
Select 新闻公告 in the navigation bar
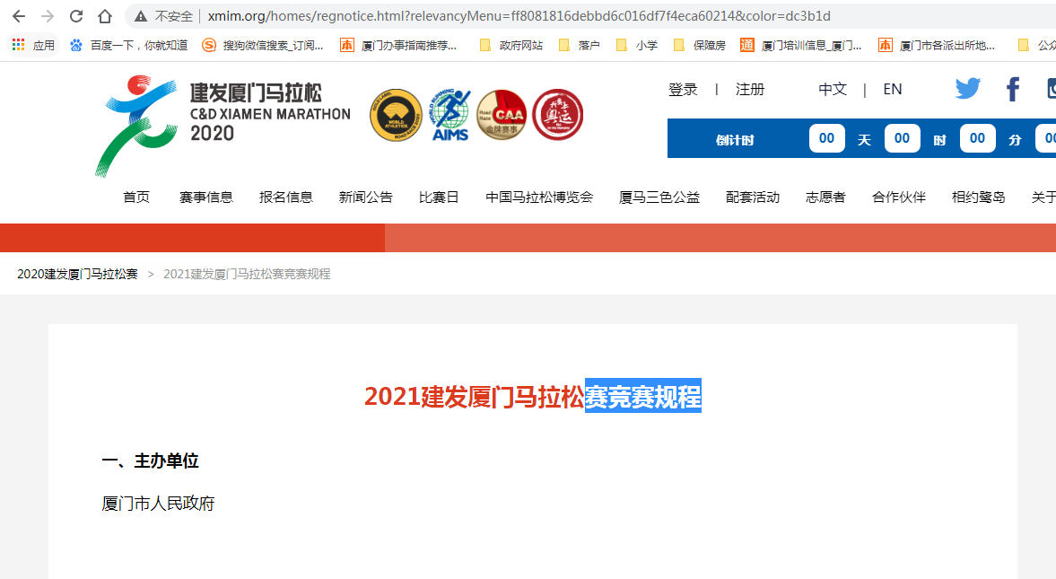366,197
